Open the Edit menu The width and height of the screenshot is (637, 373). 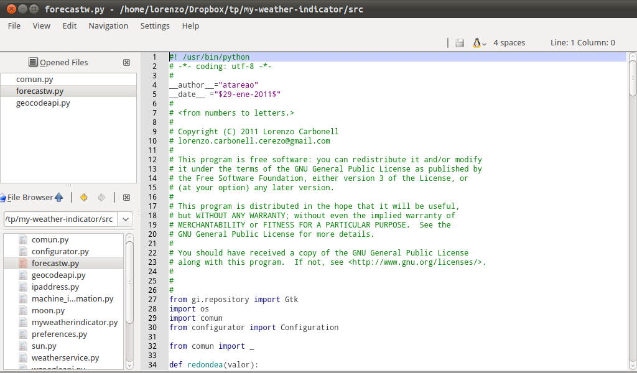click(x=70, y=26)
